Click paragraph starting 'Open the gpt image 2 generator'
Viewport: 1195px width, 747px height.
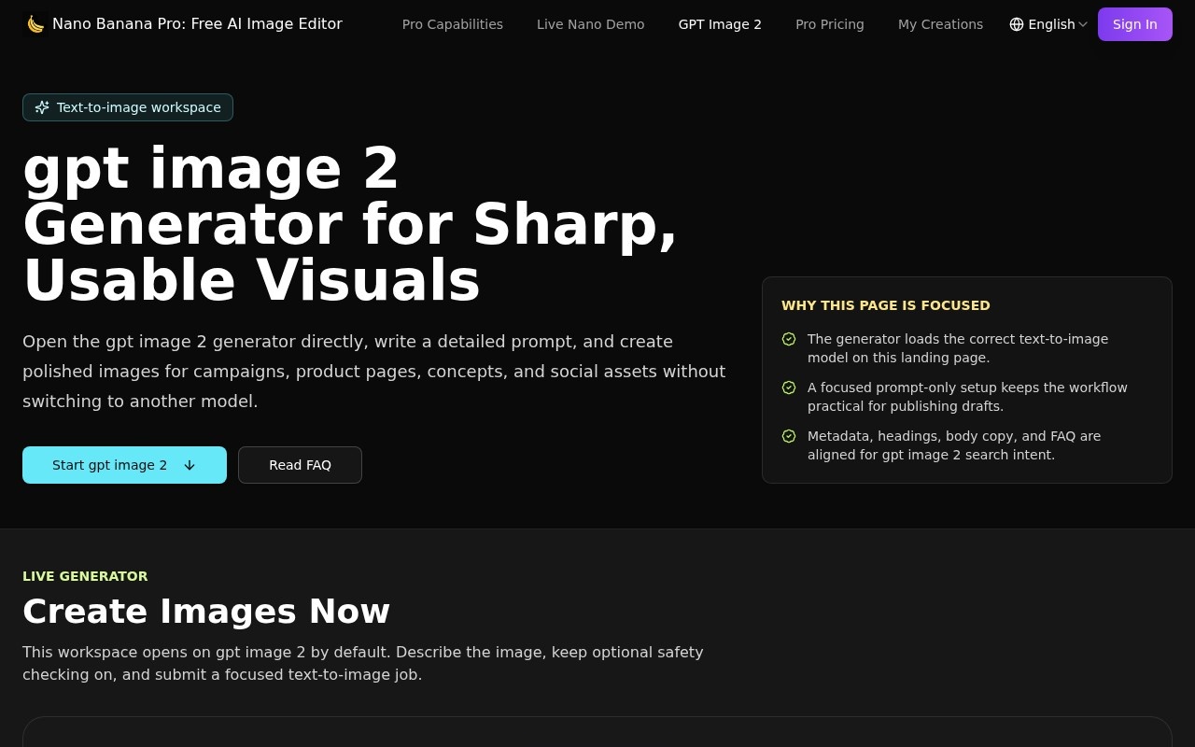(373, 372)
